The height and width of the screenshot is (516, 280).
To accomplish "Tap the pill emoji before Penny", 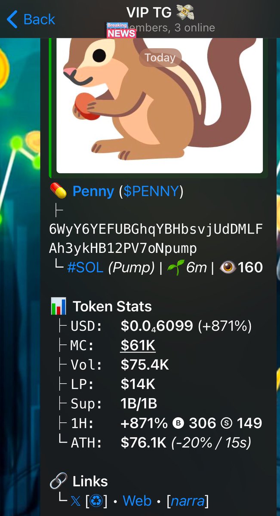I will [58, 191].
